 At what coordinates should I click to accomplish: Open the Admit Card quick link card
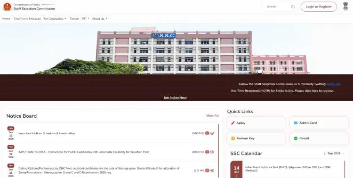319,123
